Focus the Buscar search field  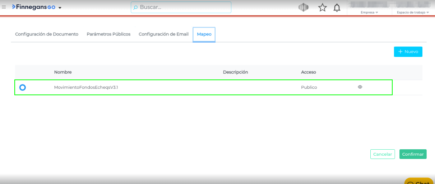tap(183, 7)
